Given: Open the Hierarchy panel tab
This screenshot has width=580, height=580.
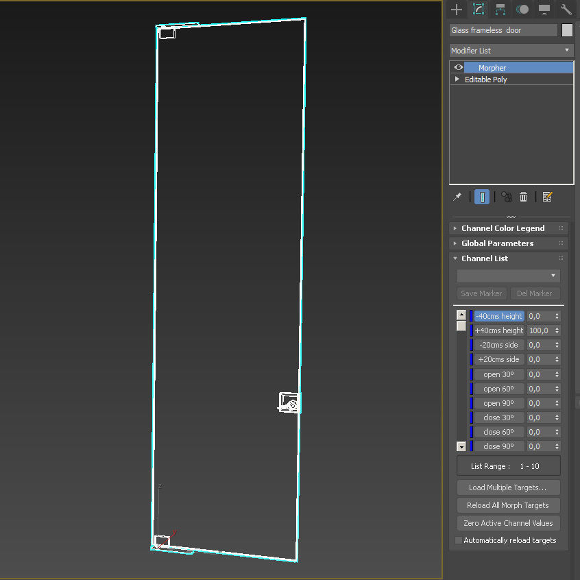Looking at the screenshot, I should pyautogui.click(x=500, y=9).
